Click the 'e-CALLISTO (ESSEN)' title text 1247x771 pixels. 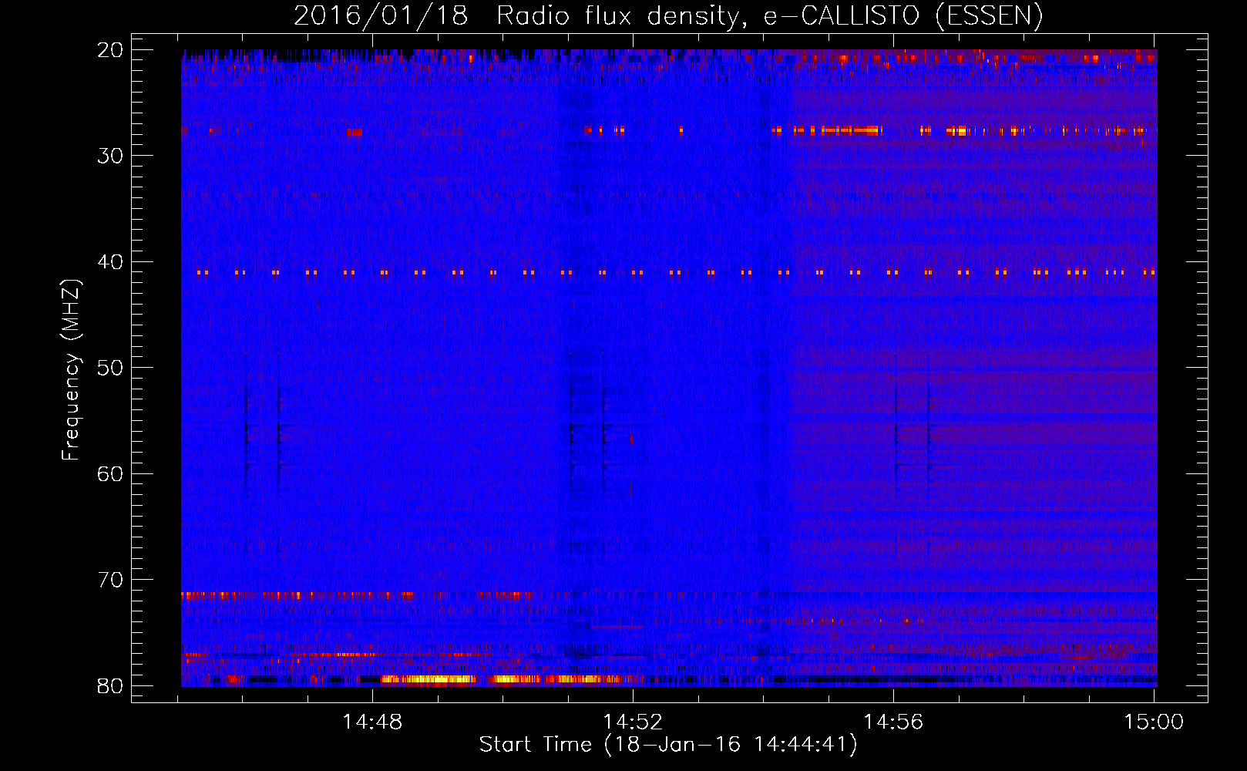point(903,16)
